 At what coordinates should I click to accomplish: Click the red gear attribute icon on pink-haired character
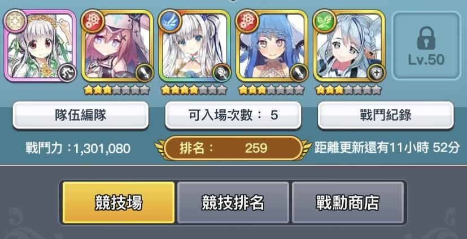[93, 21]
